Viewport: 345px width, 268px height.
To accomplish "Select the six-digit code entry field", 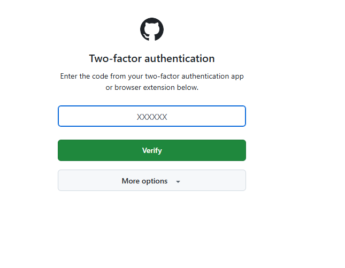I will tap(152, 117).
